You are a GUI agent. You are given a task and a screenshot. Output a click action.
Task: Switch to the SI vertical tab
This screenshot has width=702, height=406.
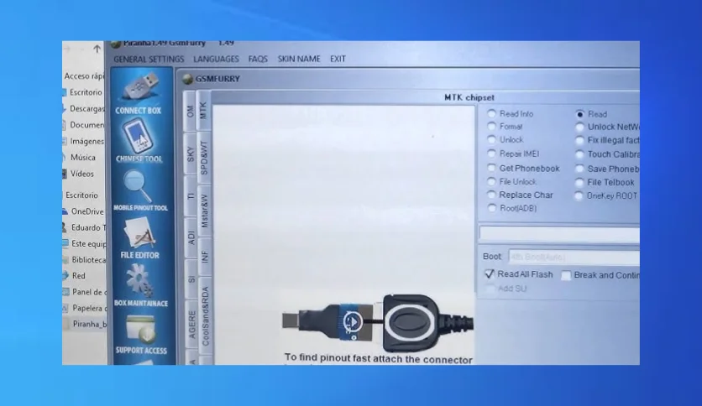pyautogui.click(x=192, y=279)
